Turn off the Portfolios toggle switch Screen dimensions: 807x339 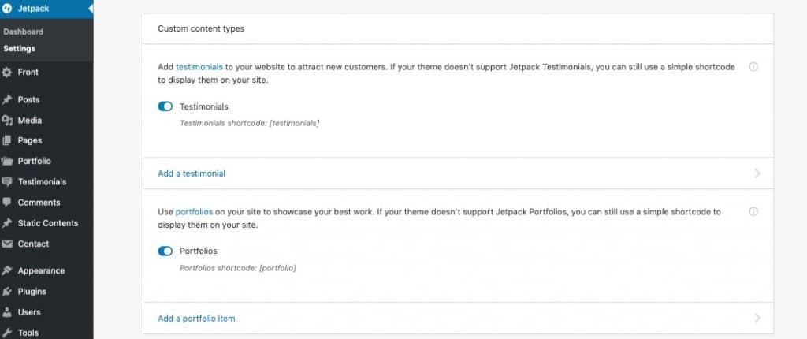(x=165, y=251)
